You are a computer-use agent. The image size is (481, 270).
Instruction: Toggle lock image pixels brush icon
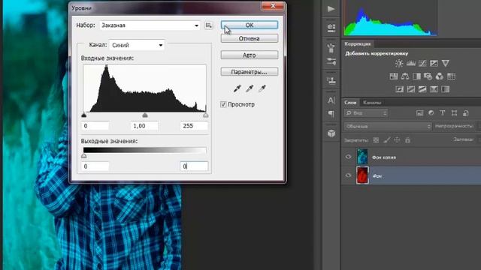387,140
